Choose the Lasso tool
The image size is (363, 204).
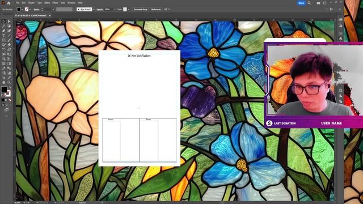pyautogui.click(x=9, y=26)
